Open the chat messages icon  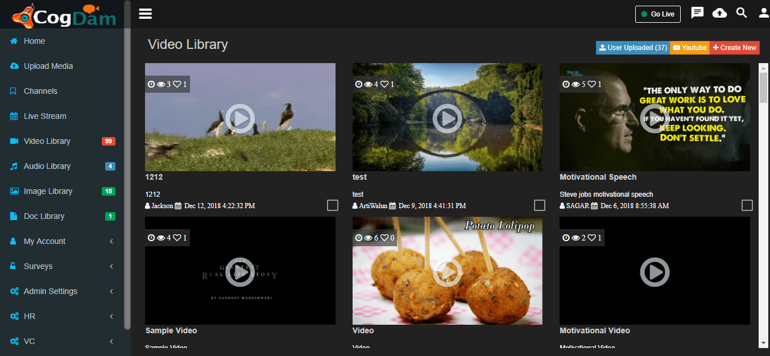pos(697,13)
